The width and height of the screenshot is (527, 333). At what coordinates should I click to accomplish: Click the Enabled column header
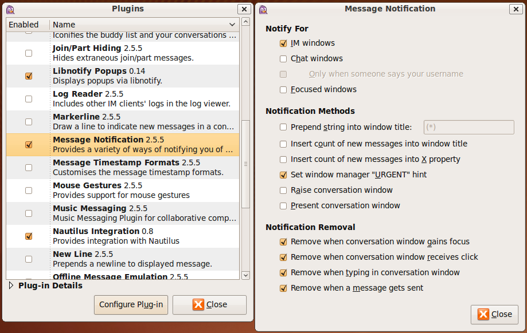coord(28,25)
